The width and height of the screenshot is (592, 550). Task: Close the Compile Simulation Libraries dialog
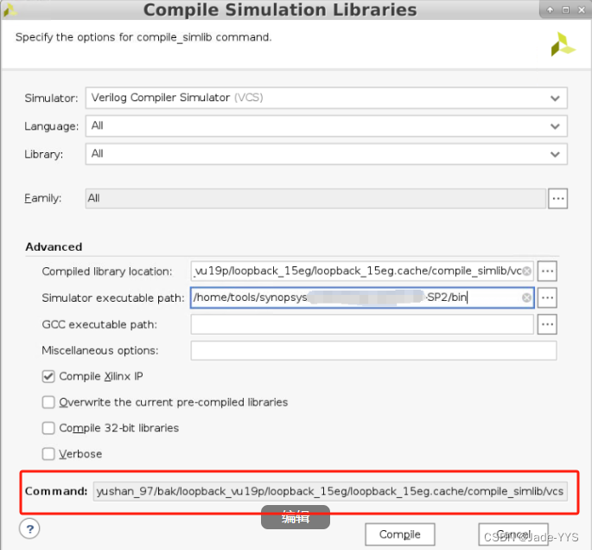(x=582, y=10)
